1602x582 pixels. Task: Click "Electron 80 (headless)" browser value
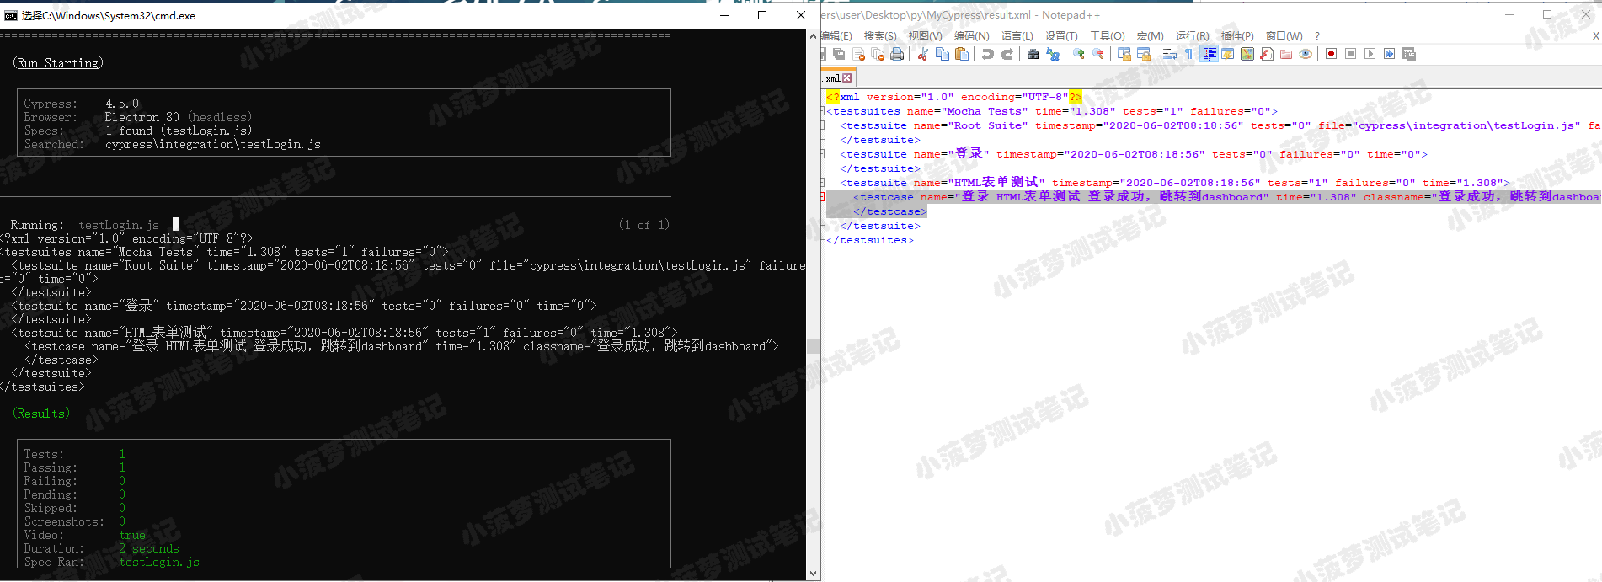179,117
